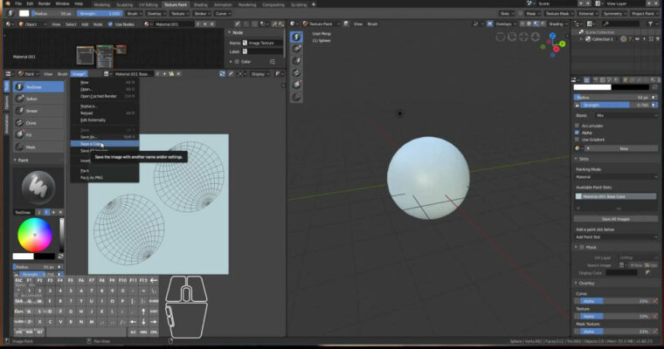This screenshot has width=664, height=349.
Task: Select the Clone tool in 3D viewport toolbar
Action: click(x=296, y=73)
